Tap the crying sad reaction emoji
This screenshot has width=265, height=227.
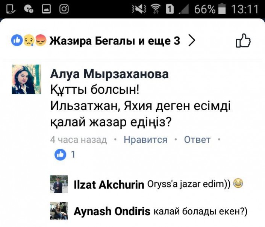(29, 40)
